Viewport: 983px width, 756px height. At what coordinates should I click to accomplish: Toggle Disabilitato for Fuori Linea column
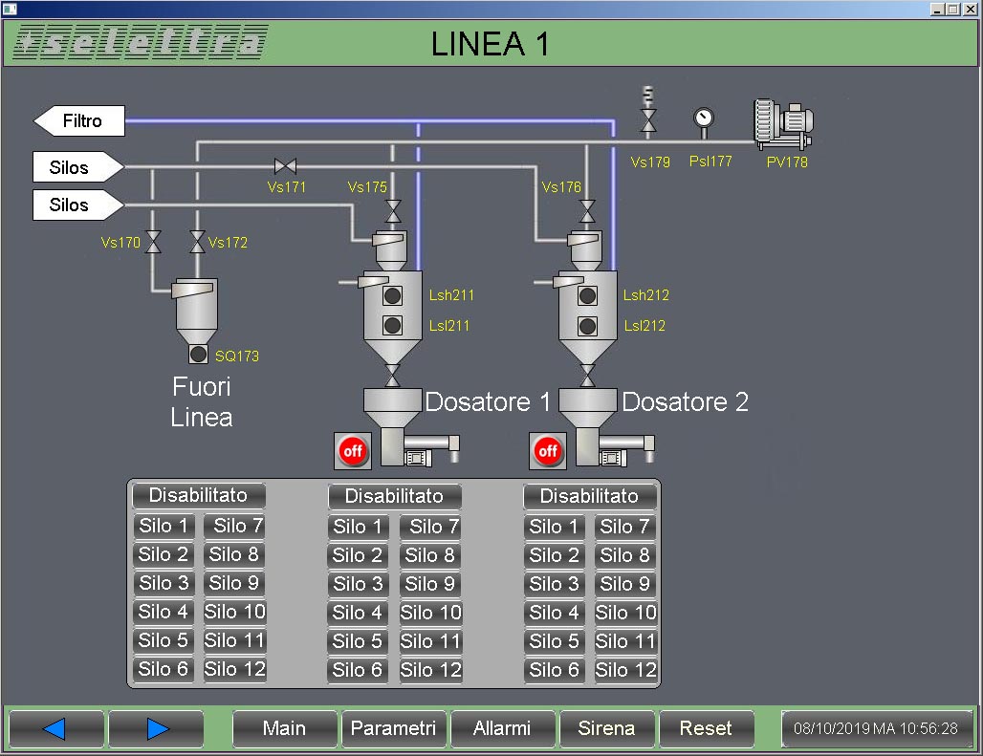[x=199, y=495]
